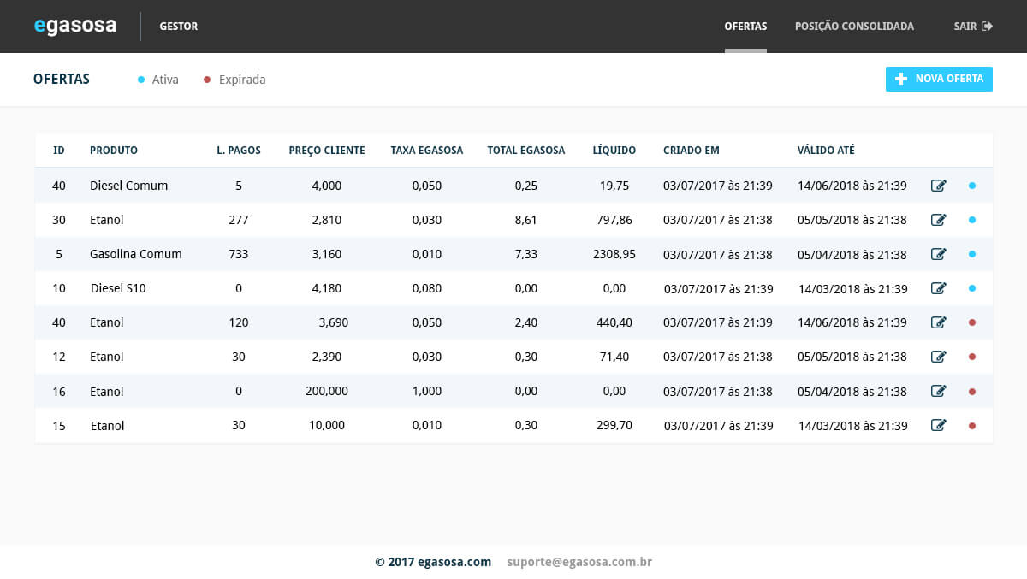Sort by the Produto column header
Image resolution: width=1027 pixels, height=579 pixels.
click(x=114, y=151)
